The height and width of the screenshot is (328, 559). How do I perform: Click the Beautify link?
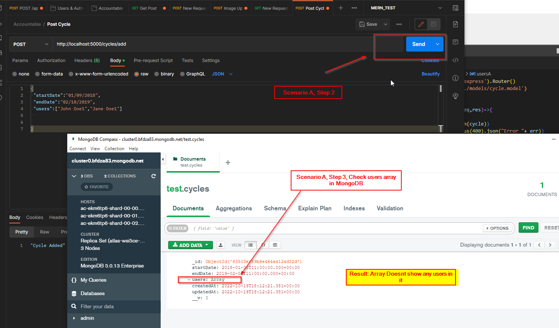(x=430, y=74)
